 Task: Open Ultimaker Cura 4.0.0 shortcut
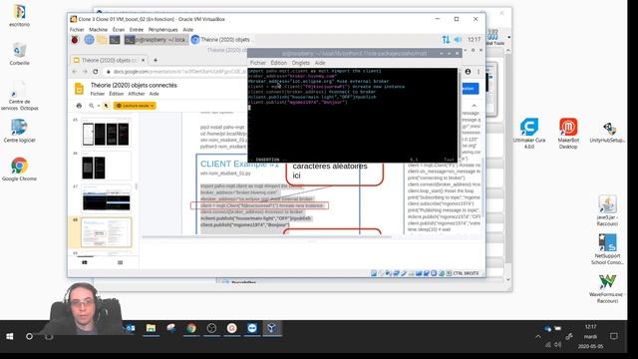(529, 133)
